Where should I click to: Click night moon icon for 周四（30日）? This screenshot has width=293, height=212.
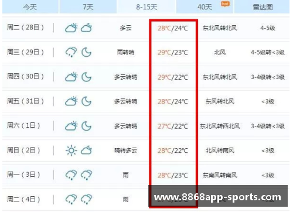tap(86, 77)
